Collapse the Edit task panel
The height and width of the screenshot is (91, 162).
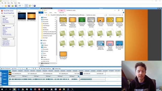coord(14,26)
